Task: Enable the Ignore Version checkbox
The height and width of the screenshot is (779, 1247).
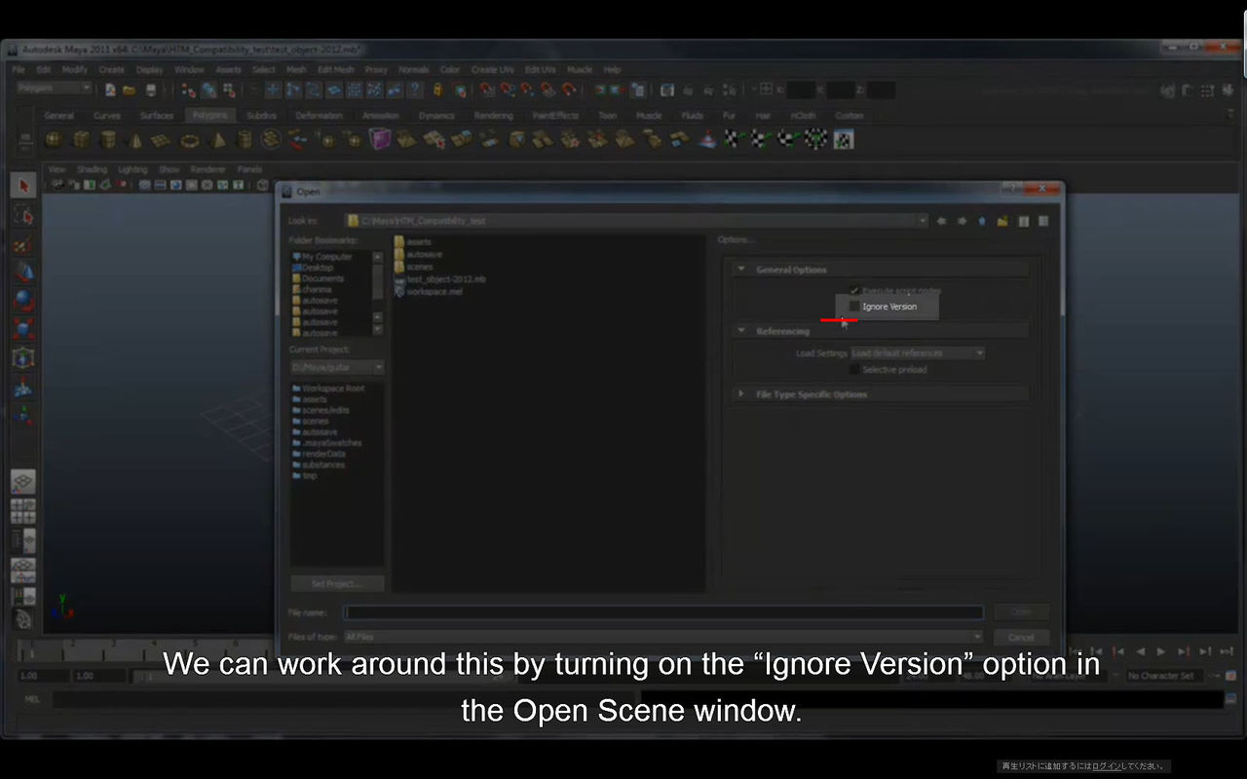Action: click(x=854, y=307)
